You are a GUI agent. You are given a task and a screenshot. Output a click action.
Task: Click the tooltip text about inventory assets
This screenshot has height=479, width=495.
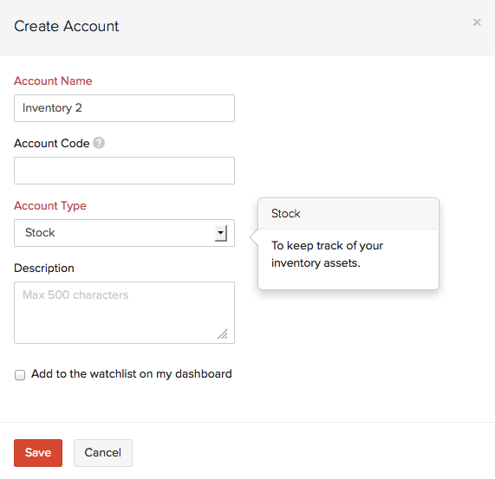(x=327, y=254)
